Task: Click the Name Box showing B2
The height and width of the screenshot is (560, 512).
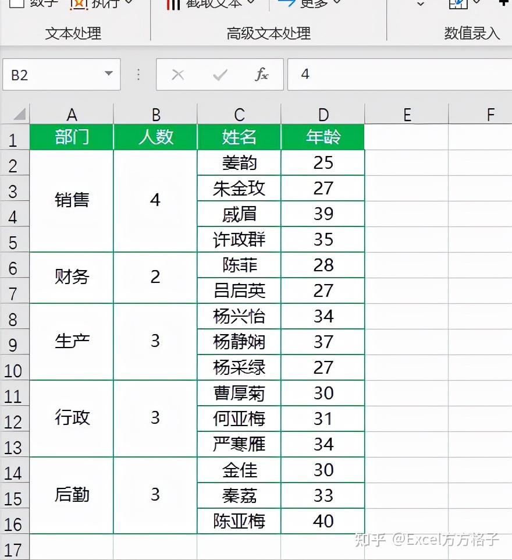Action: tap(62, 75)
